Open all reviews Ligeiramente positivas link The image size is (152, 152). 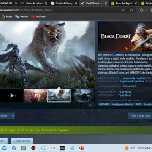pos(132,81)
